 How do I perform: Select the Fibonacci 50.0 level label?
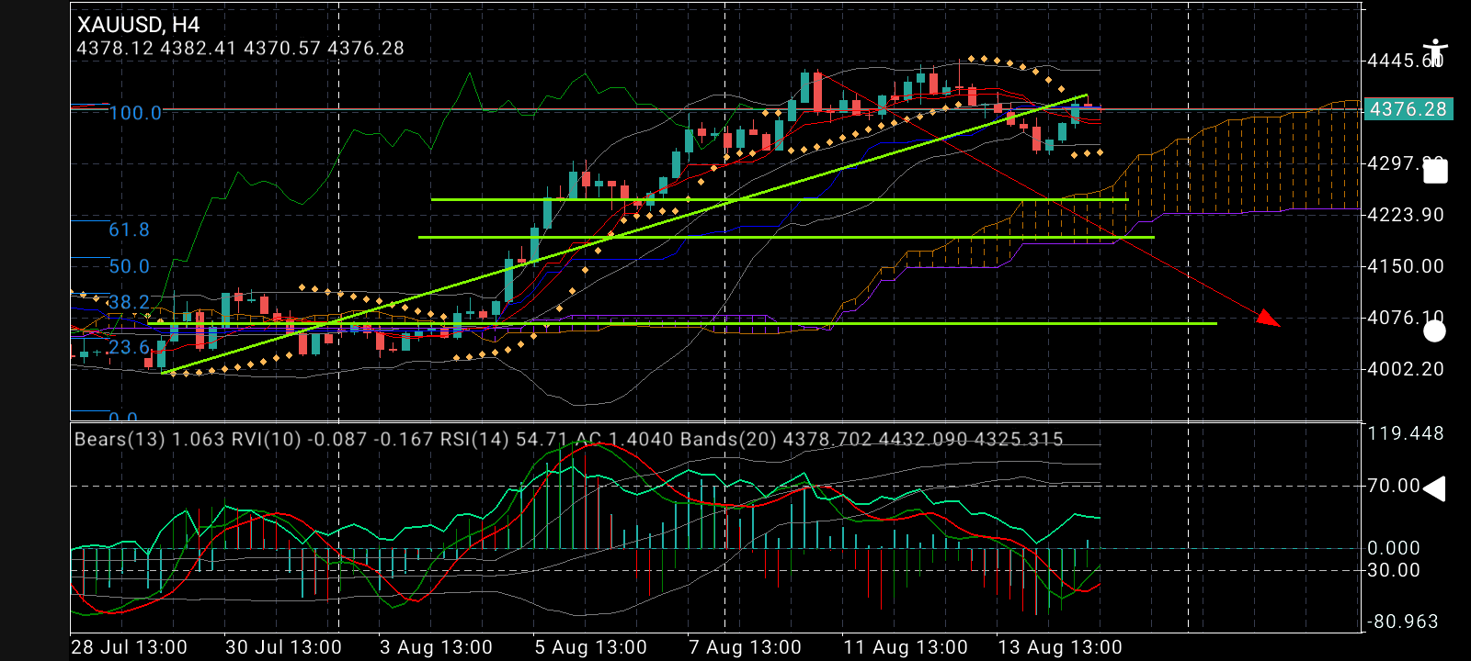[129, 266]
